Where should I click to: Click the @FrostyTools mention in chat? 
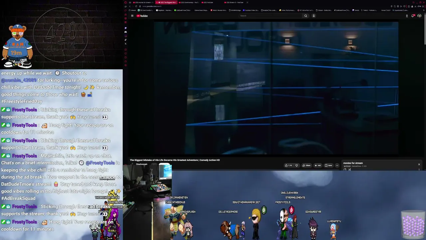coord(100,163)
